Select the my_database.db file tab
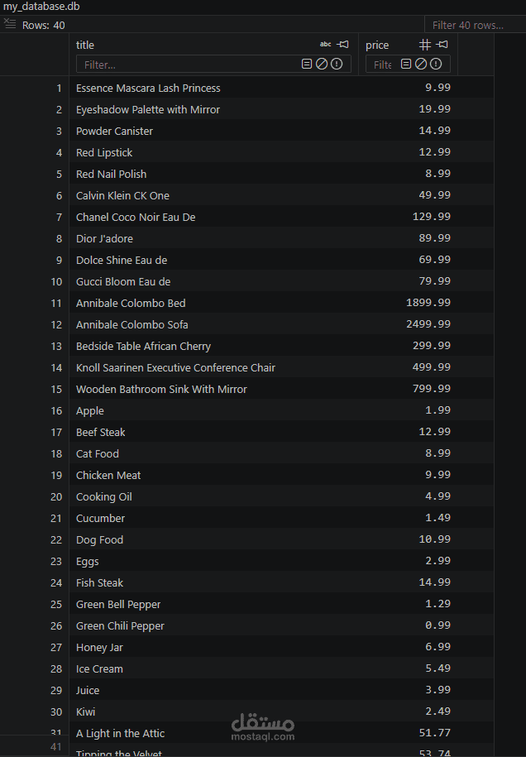 pyautogui.click(x=41, y=7)
